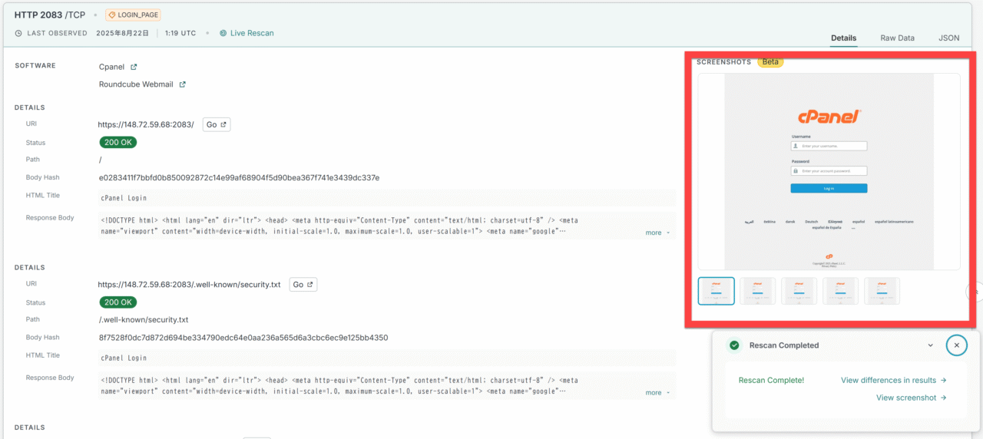Click Go button for security.txt URI
The image size is (983, 439).
pyautogui.click(x=303, y=285)
